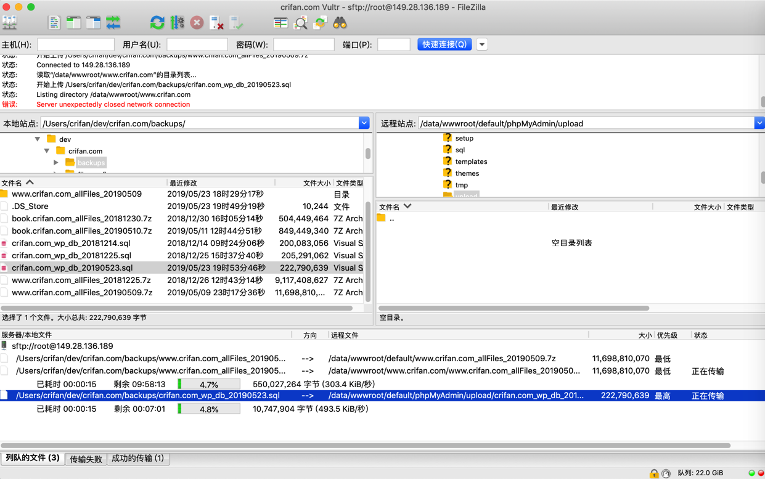Viewport: 765px width, 479px height.
Task: Open the directory listing filters dialog
Action: coord(280,23)
